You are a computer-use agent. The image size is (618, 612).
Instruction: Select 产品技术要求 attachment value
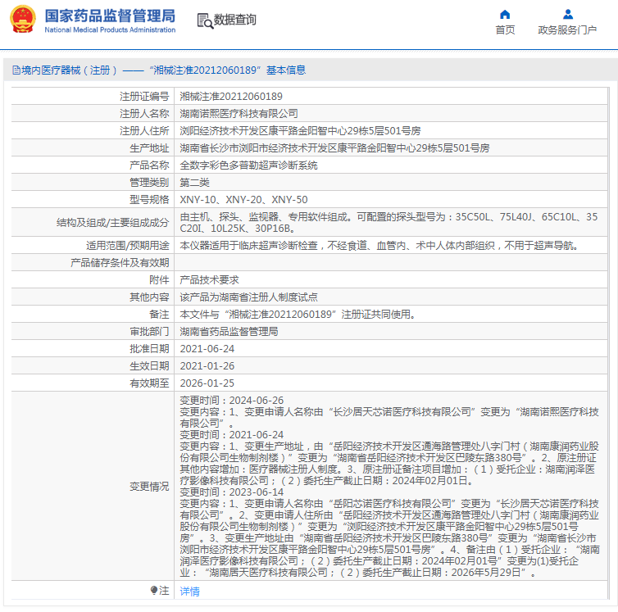click(209, 280)
